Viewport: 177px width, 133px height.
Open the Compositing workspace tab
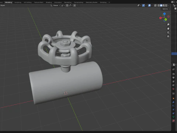point(79,2)
